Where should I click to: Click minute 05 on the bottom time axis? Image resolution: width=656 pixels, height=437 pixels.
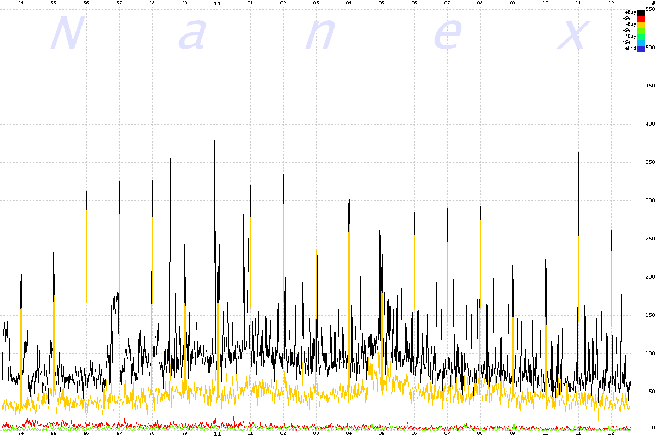point(382,434)
